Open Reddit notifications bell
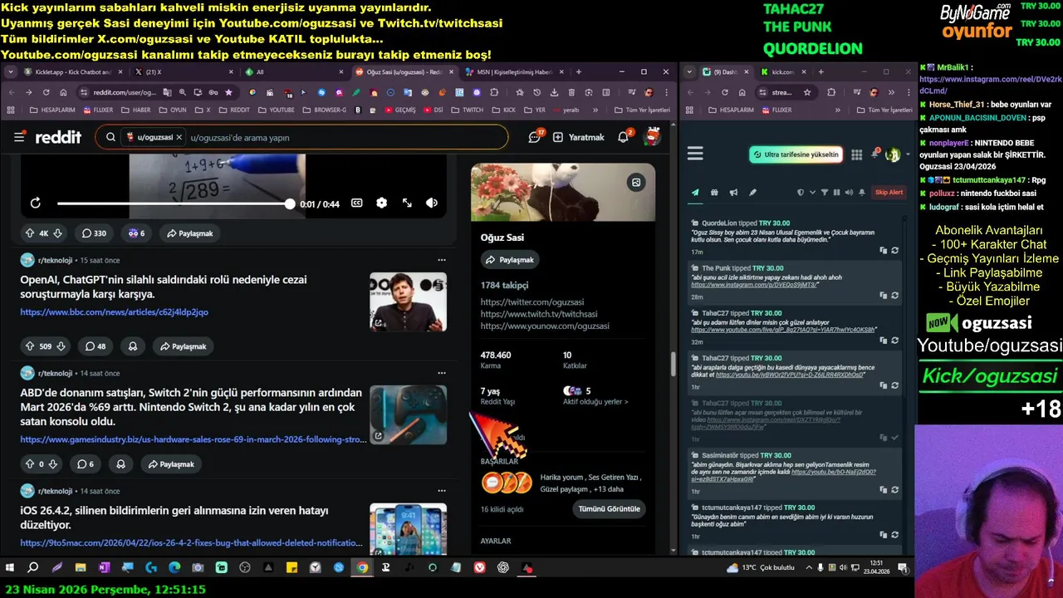Image resolution: width=1063 pixels, height=598 pixels. (x=624, y=137)
